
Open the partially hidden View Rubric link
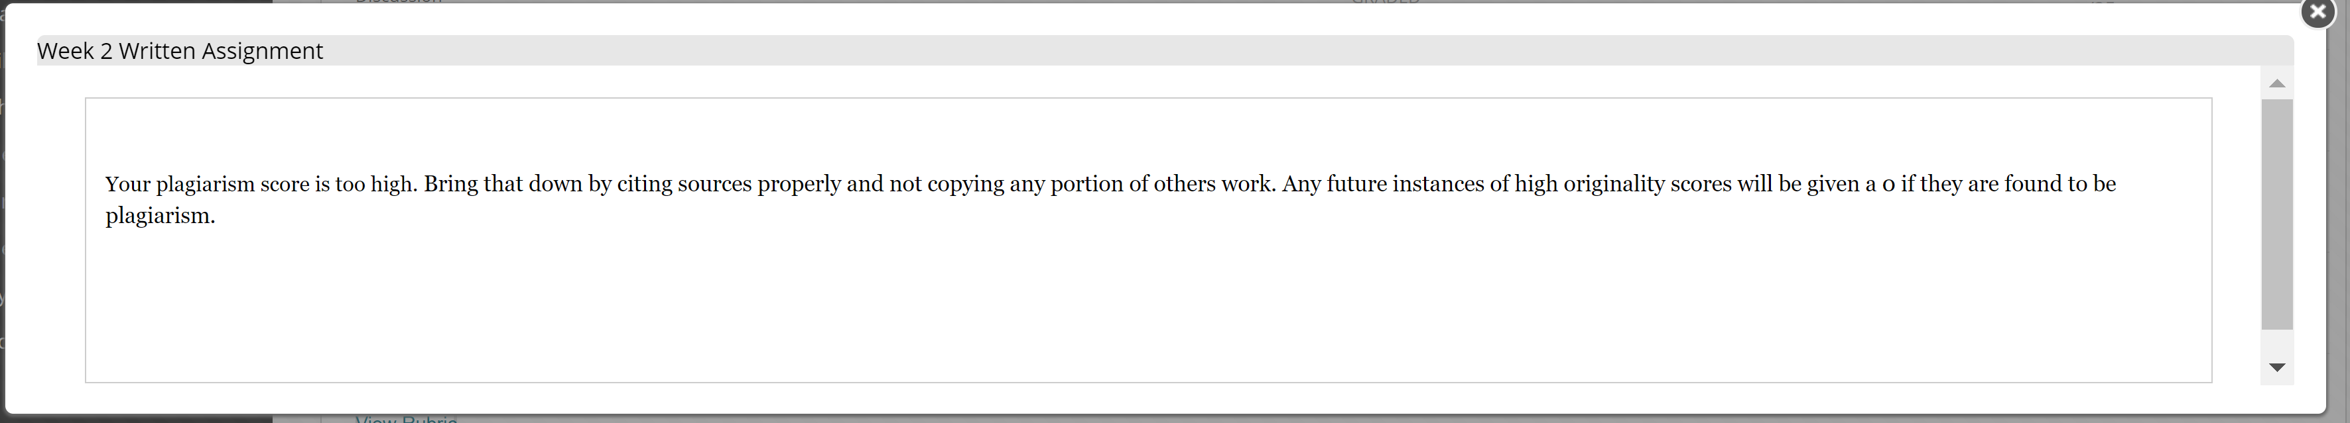click(407, 420)
